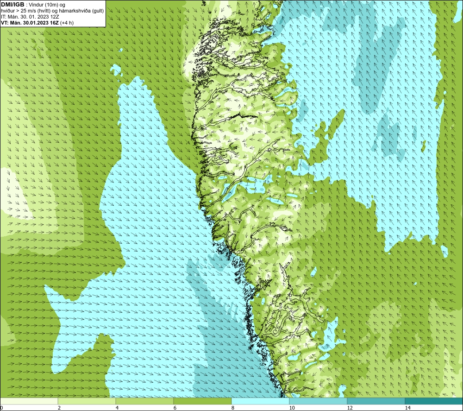
Task: Click the 4–6 m/s green legend swatch
Action: (x=144, y=401)
